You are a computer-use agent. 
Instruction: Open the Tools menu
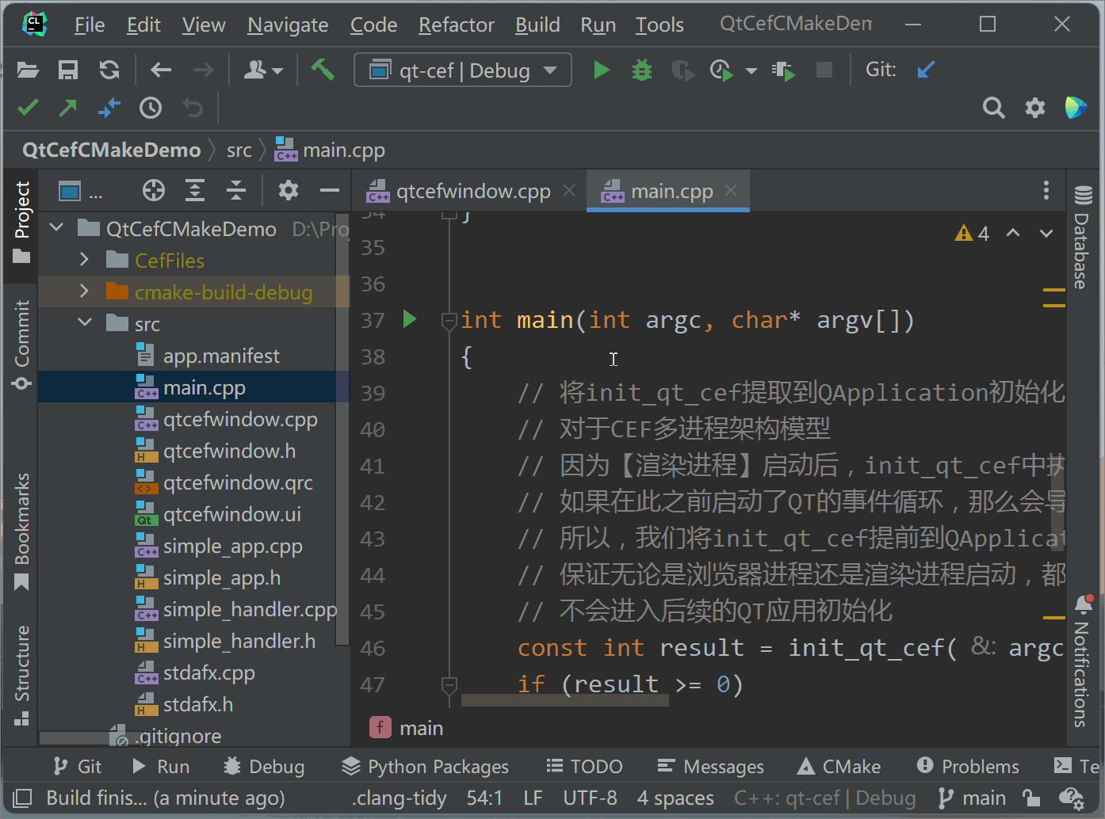point(660,25)
